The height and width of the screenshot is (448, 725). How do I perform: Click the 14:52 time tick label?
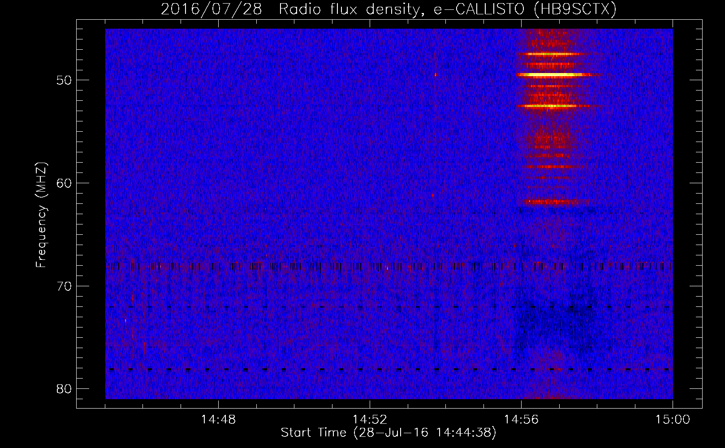click(x=370, y=420)
